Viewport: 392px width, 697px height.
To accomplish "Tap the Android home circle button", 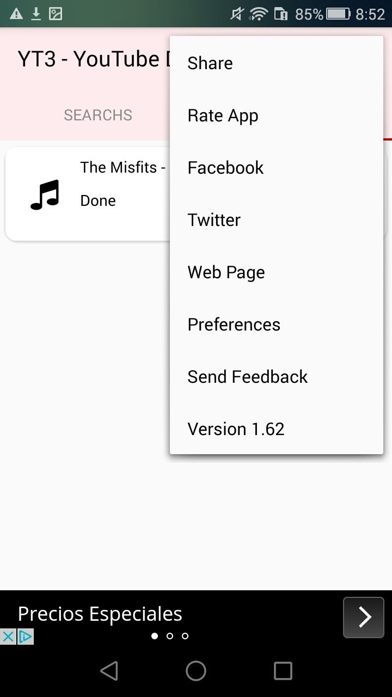I will (x=196, y=671).
